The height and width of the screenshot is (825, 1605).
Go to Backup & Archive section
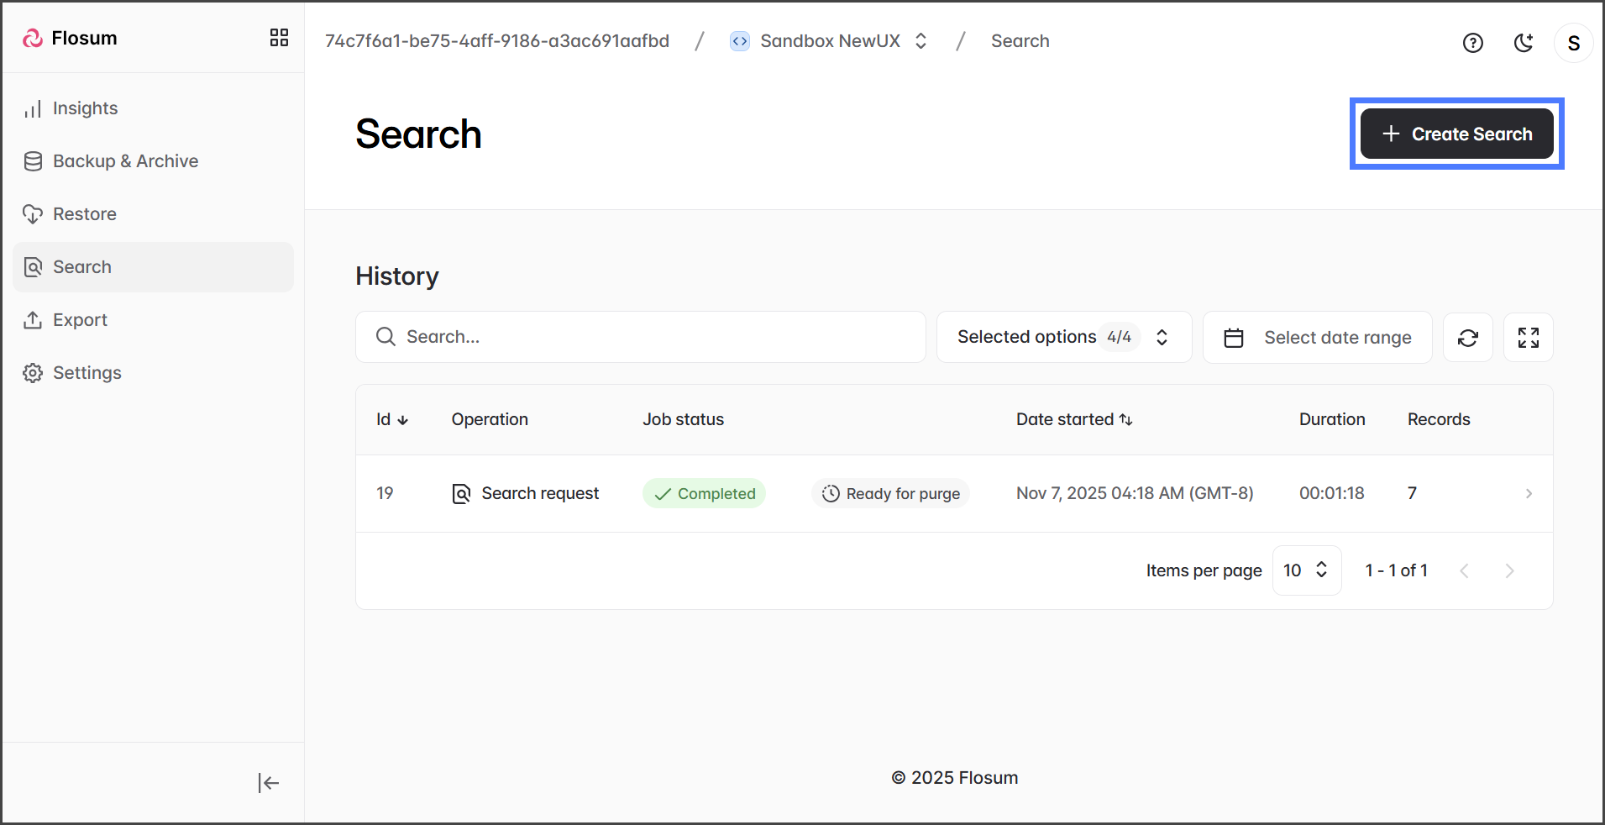click(x=125, y=161)
